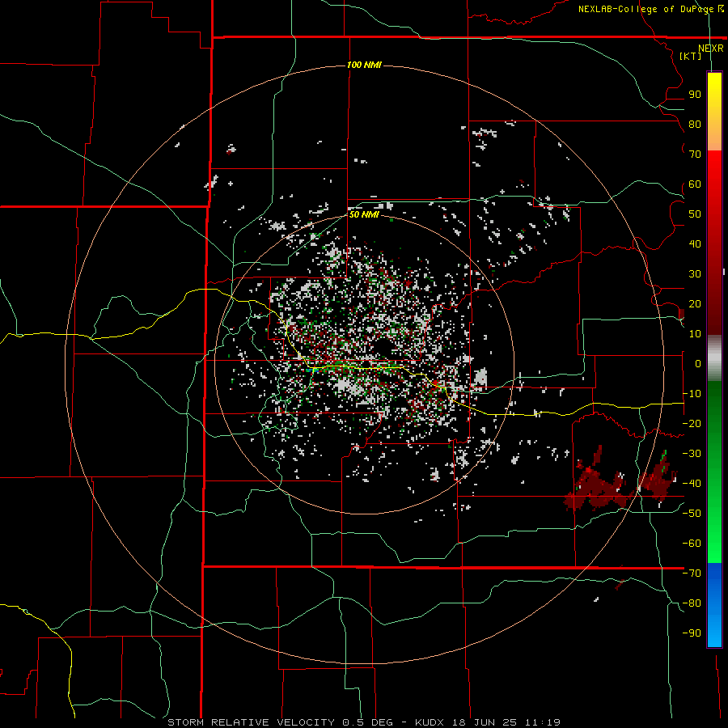Click the -10 knot scale label
The image size is (728, 728).
point(692,394)
